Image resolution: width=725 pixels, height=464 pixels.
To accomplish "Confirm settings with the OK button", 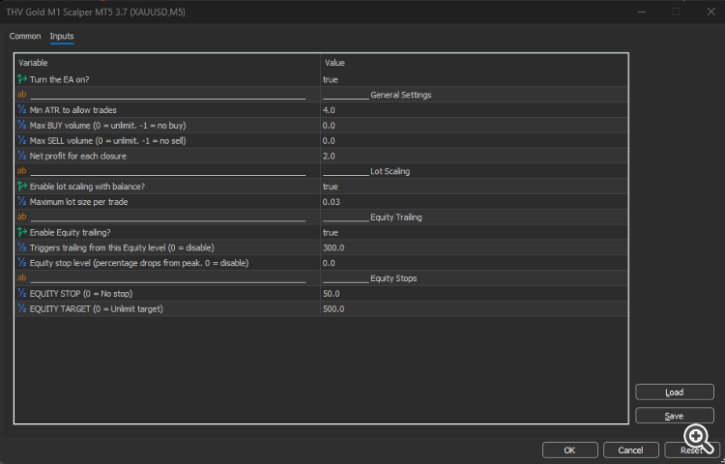I will click(x=569, y=449).
